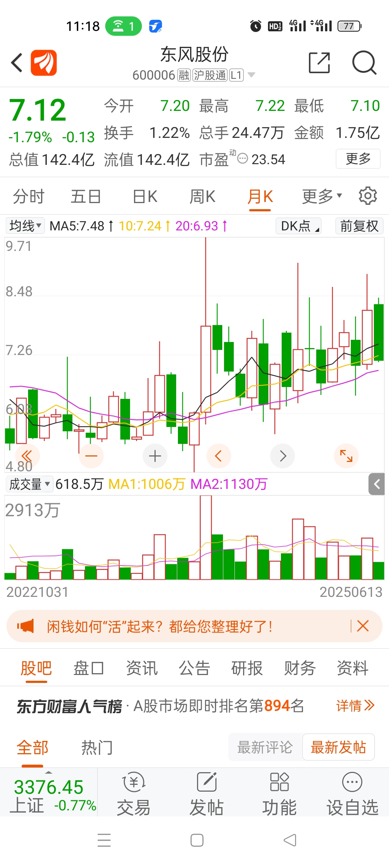Open the 研报 tab
Viewport: 389px width, 864px height.
pyautogui.click(x=247, y=668)
